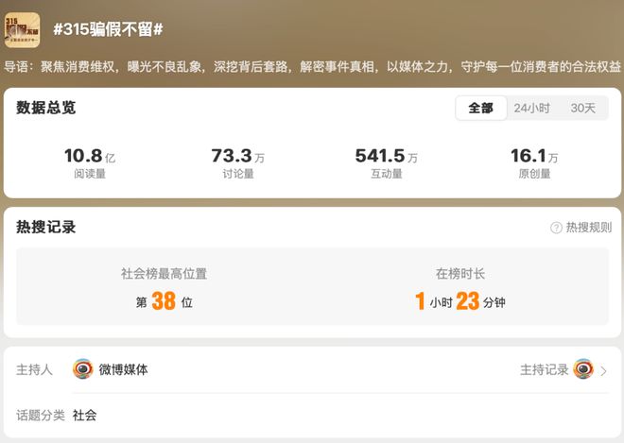Tap the 导语 description text

click(312, 66)
